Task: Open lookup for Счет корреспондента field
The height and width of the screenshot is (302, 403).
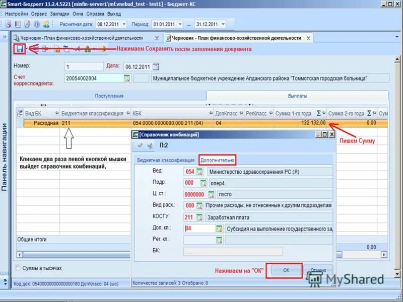Action: 127,79
